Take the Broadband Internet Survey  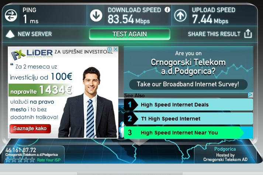pos(188,84)
